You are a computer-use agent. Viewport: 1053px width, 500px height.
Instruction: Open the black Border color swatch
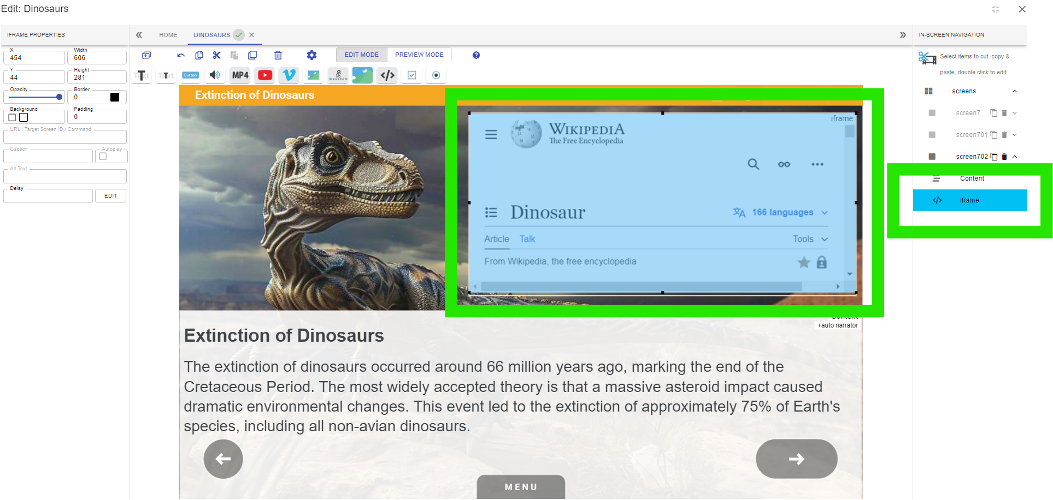pos(115,97)
